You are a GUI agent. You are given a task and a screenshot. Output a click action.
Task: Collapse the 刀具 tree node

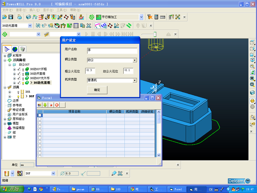(x=5, y=87)
